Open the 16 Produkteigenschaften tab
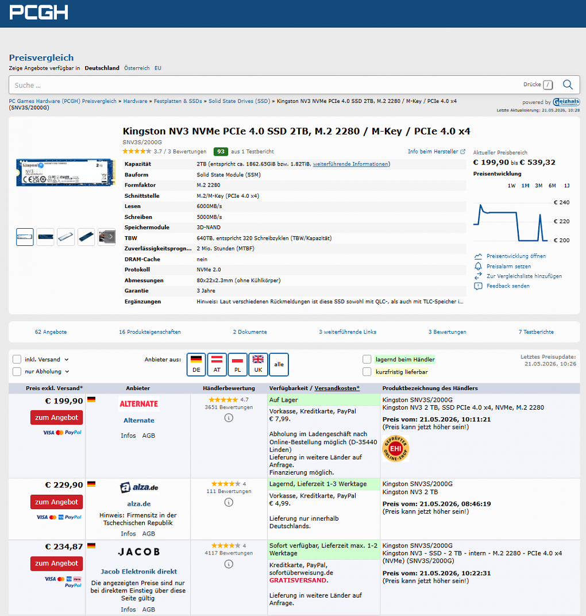The height and width of the screenshot is (616, 586). tap(149, 332)
